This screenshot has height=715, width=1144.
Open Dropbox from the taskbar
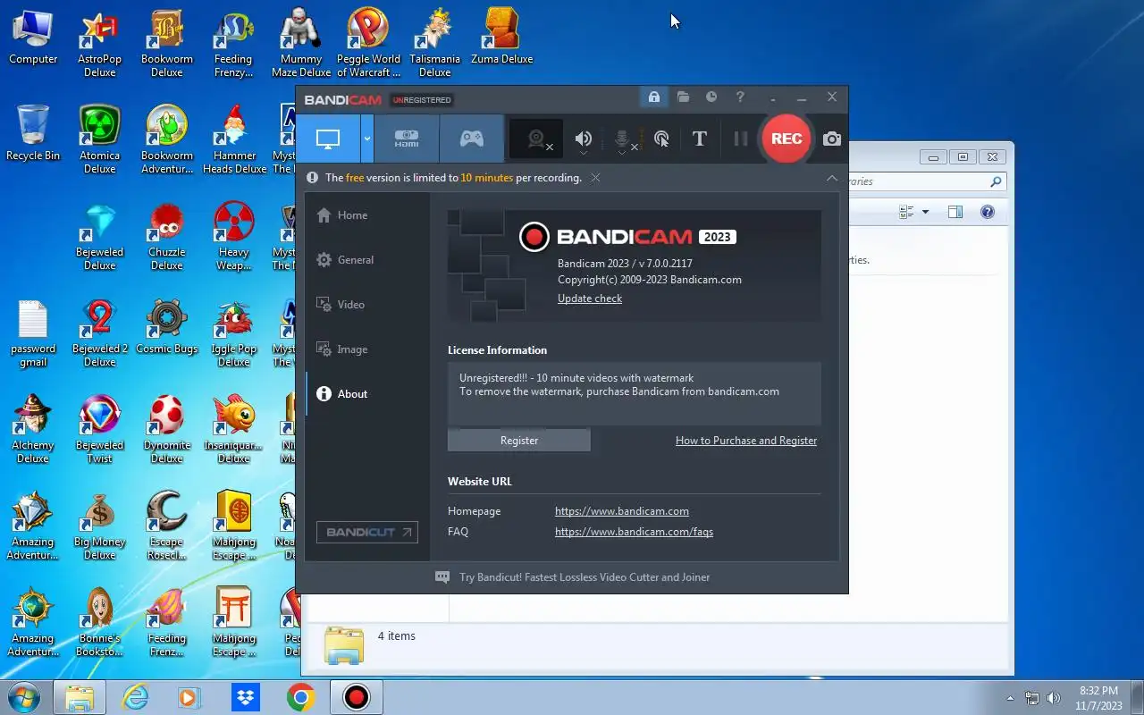[245, 697]
